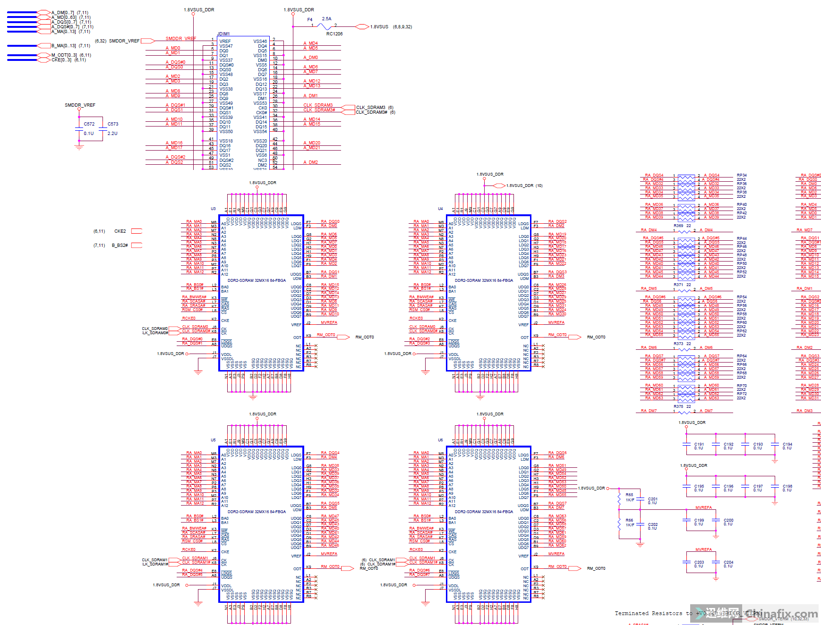Click the U4 chip designator
This screenshot has height=625, width=821.
[440, 209]
